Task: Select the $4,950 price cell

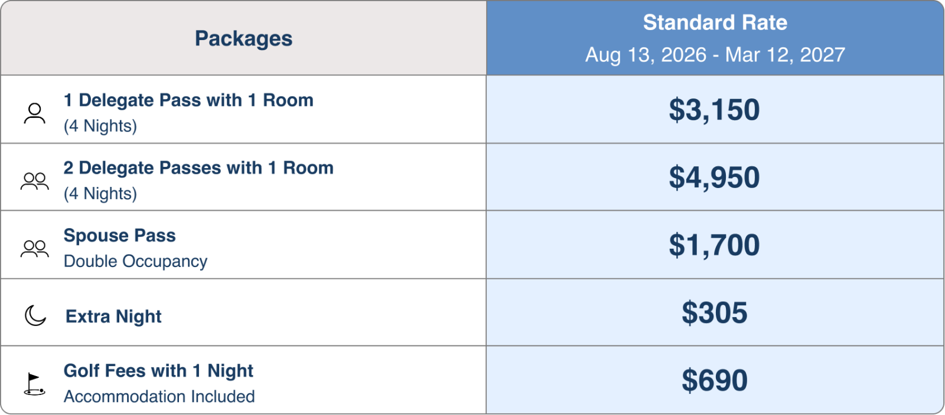Action: tap(715, 177)
